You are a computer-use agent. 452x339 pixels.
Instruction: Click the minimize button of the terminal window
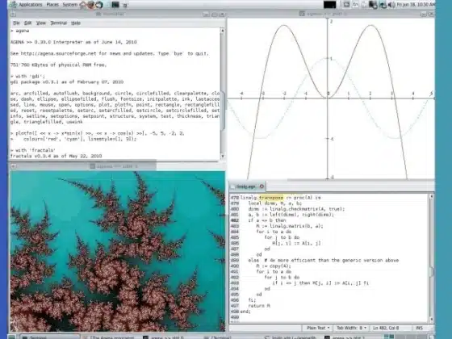tap(206, 15)
